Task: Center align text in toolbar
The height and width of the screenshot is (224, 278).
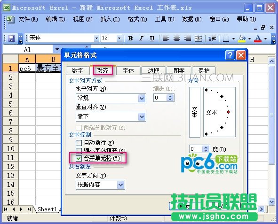Action: coord(177,38)
